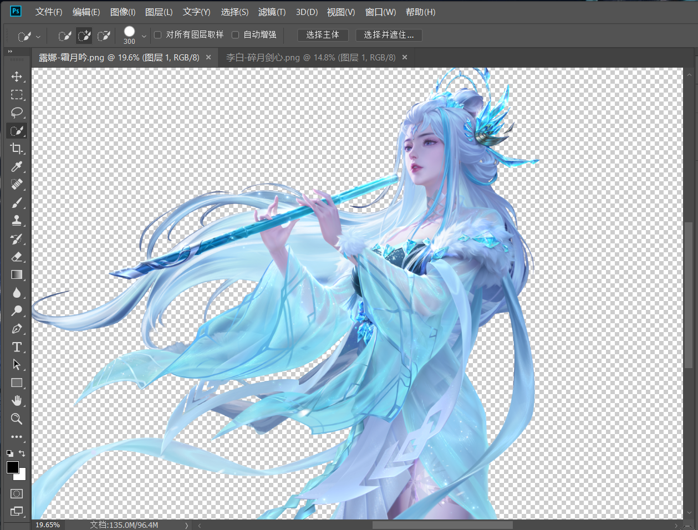Open the 窗口(W) menu
Viewport: 698px width, 530px height.
pyautogui.click(x=380, y=12)
